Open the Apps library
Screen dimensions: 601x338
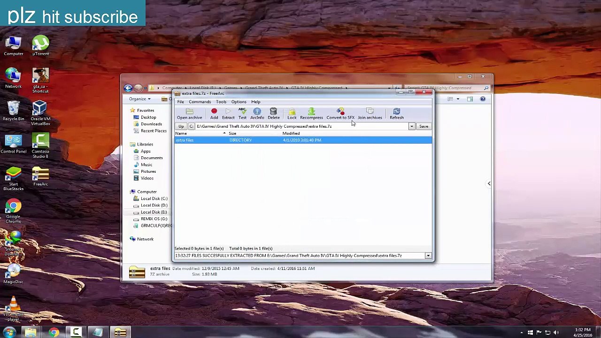[146, 151]
